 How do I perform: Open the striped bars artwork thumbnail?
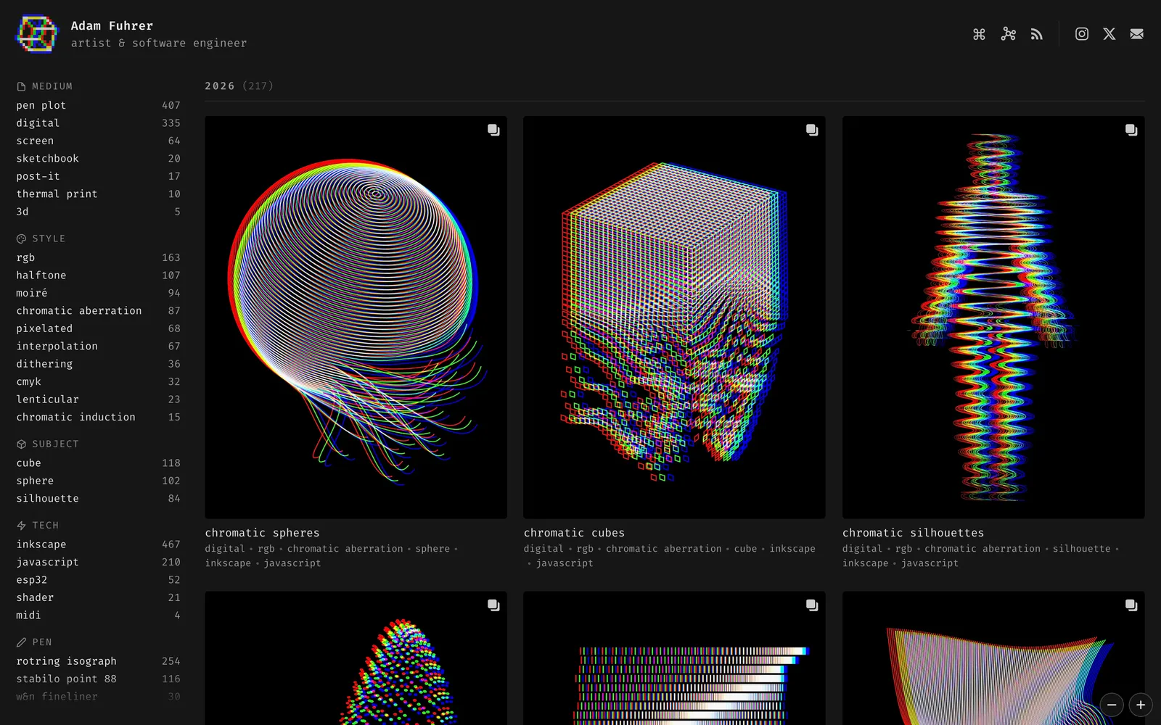pos(674,658)
